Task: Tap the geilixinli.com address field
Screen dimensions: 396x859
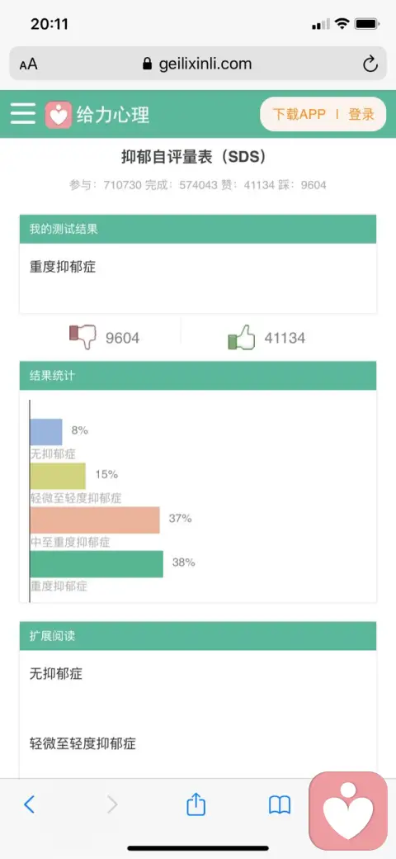Action: [x=198, y=64]
